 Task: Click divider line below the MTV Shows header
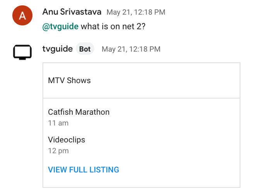tap(141, 98)
